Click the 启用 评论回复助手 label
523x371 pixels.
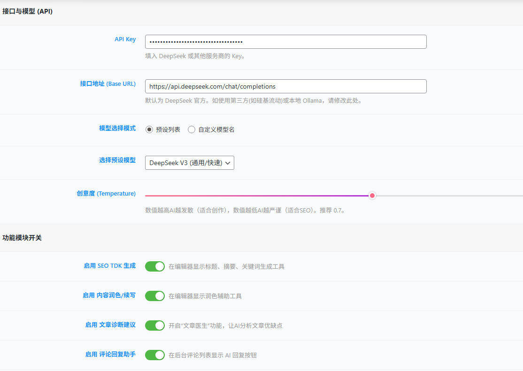[x=109, y=355]
